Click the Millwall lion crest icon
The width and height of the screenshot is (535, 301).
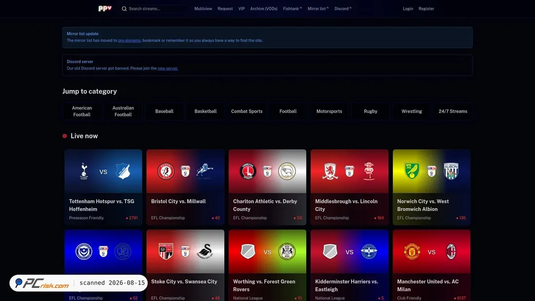[x=205, y=171]
